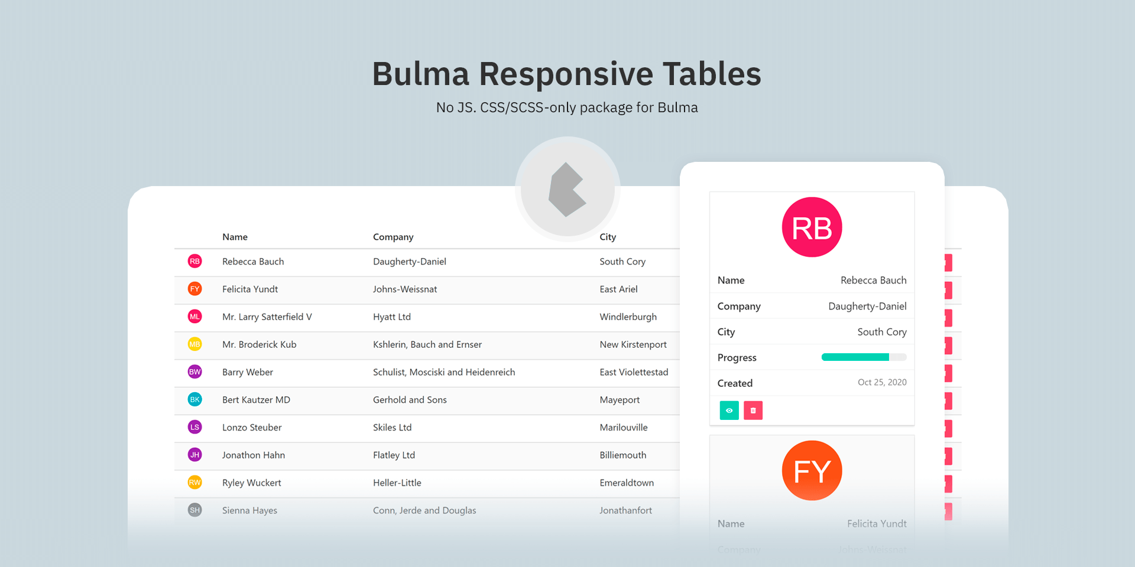Select the name Felicita Yundt in the table
The height and width of the screenshot is (567, 1135).
(x=250, y=289)
